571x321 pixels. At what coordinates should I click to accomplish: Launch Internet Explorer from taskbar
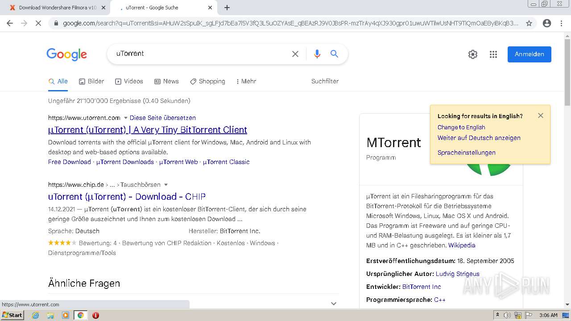click(35, 315)
